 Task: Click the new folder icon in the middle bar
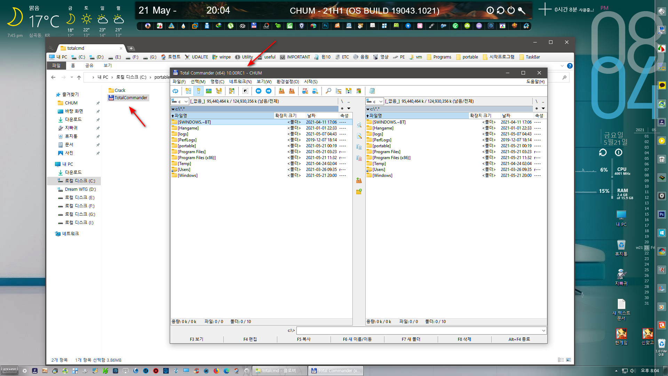(359, 191)
